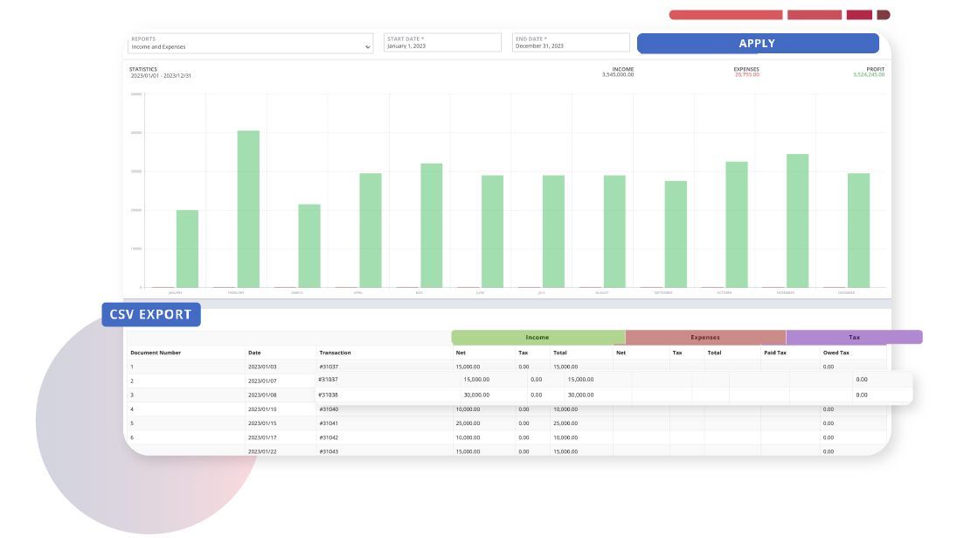This screenshot has height=538, width=971.
Task: Click the Expenses total value 20,755.00
Action: coord(746,75)
